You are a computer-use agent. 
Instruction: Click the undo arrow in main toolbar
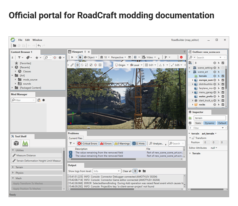(39, 45)
